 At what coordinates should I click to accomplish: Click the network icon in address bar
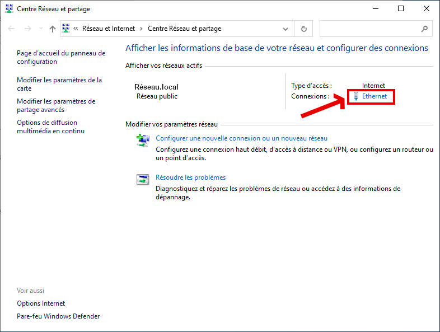(x=66, y=29)
